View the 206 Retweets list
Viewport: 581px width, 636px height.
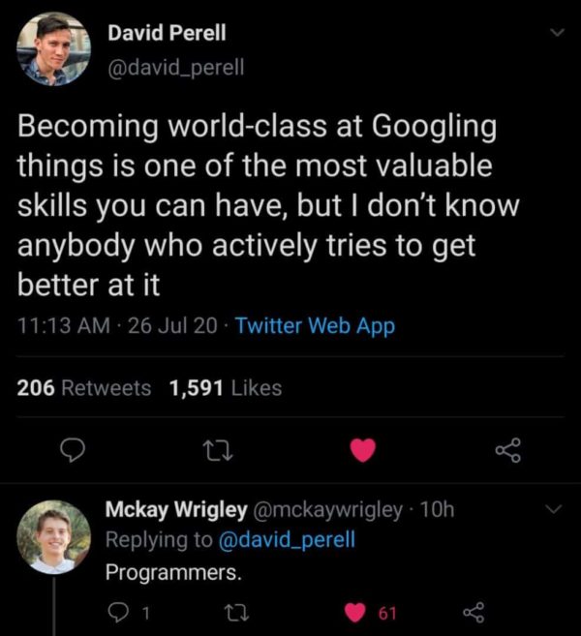click(84, 388)
